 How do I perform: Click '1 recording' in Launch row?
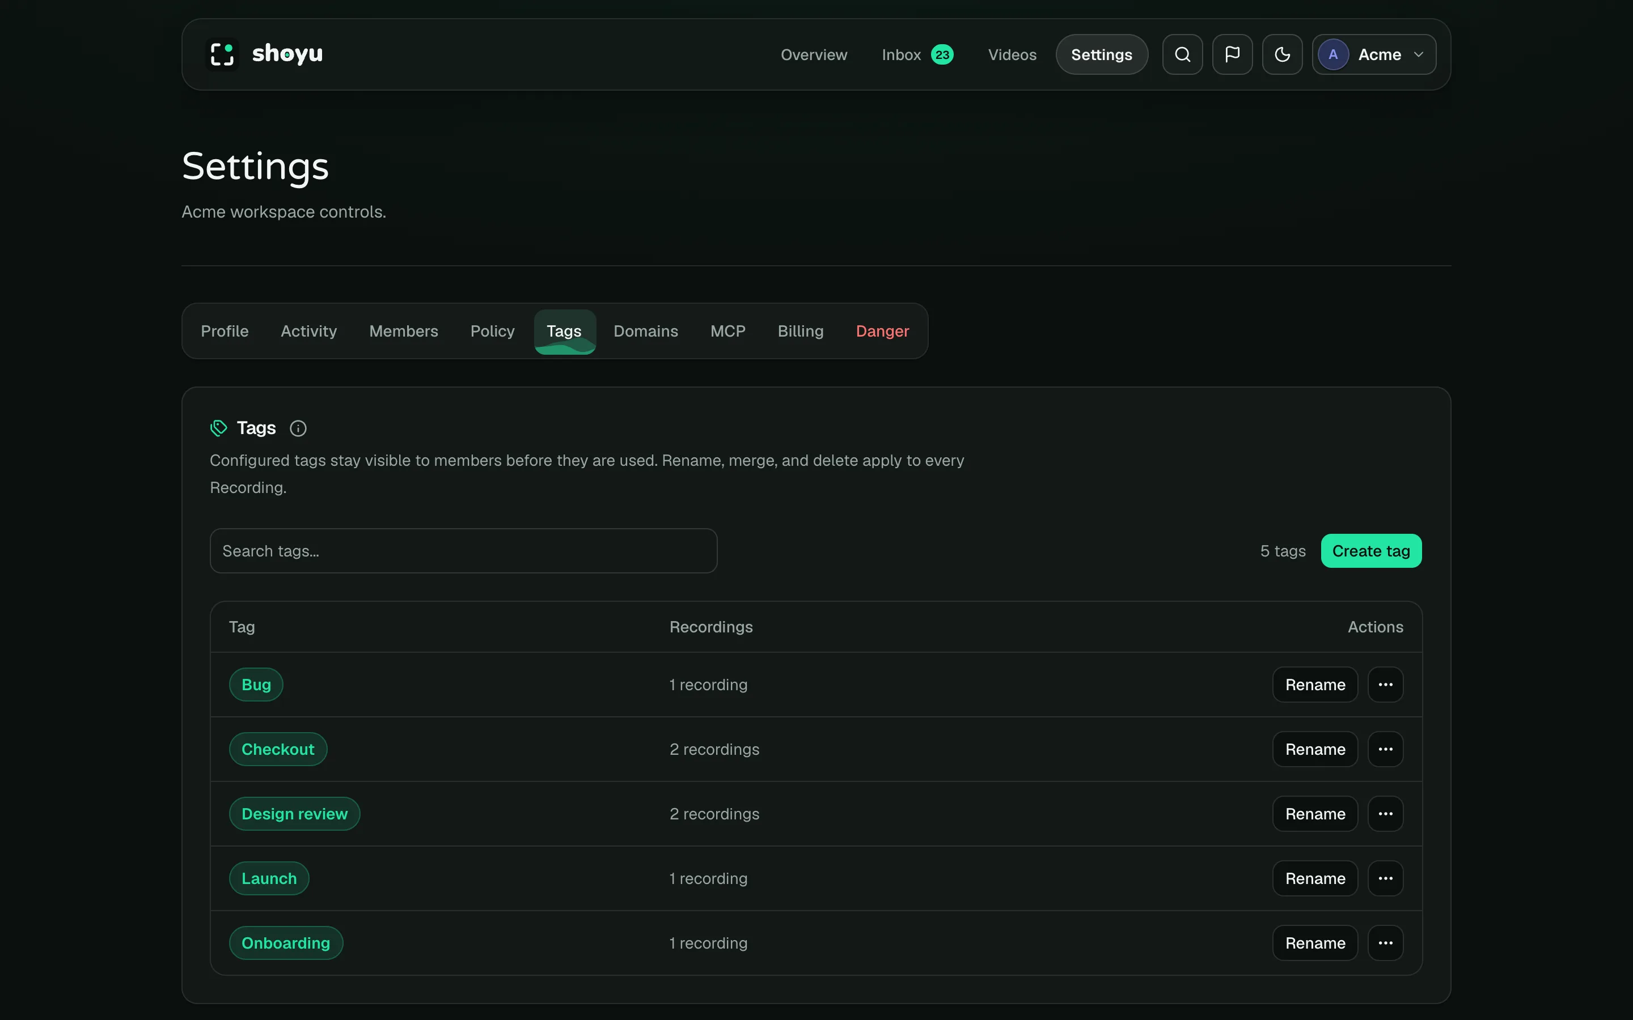coord(708,878)
